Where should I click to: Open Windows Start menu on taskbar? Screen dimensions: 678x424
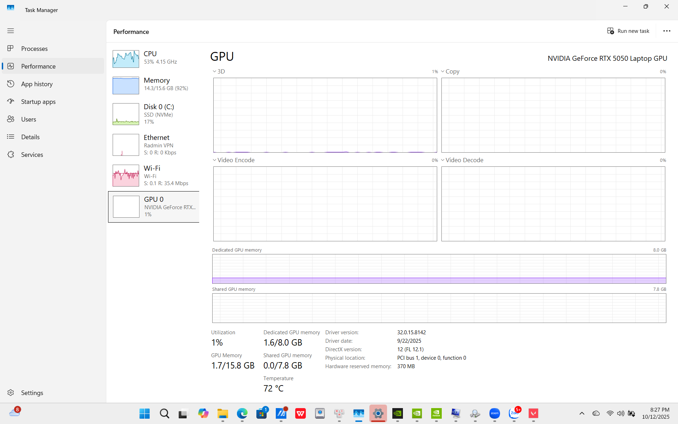[x=144, y=413]
